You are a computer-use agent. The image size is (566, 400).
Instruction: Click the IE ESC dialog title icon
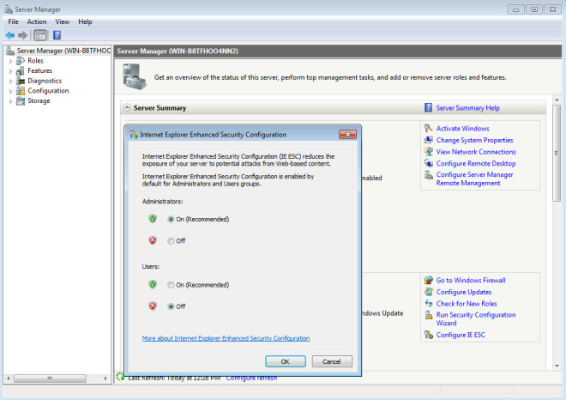coord(134,135)
